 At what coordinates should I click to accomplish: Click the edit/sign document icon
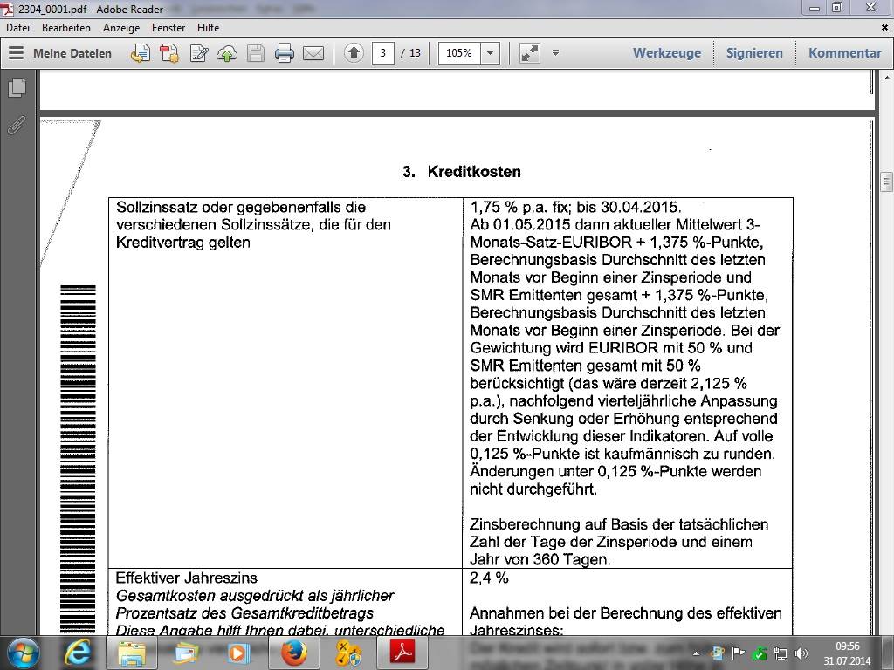(x=198, y=53)
